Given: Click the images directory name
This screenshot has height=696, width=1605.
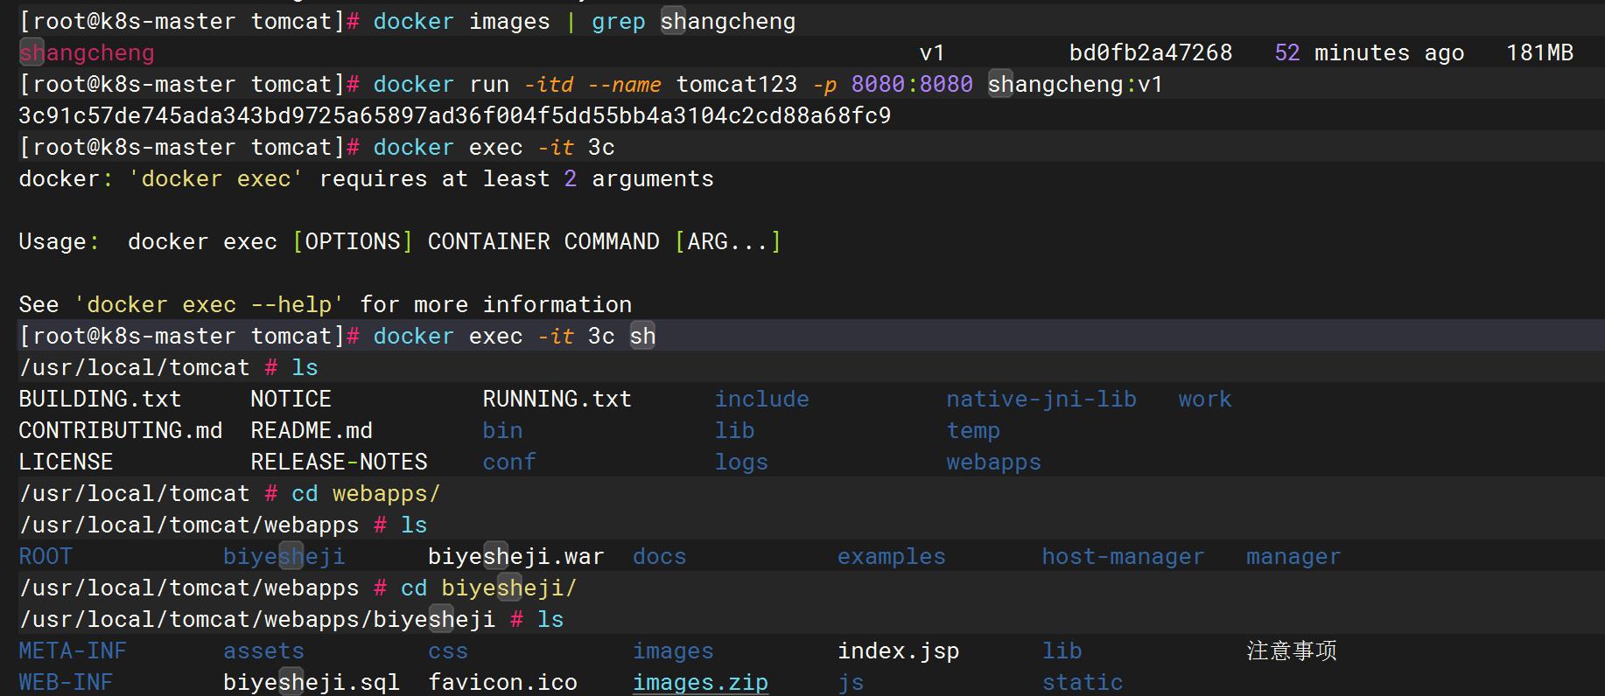Looking at the screenshot, I should (x=674, y=651).
